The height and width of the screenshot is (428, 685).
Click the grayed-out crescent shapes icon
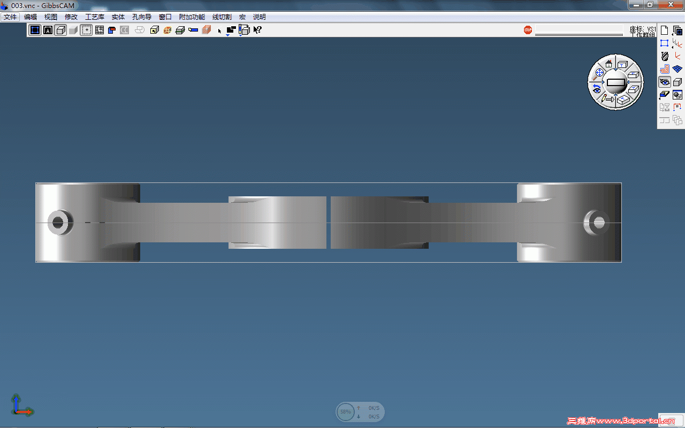point(125,30)
